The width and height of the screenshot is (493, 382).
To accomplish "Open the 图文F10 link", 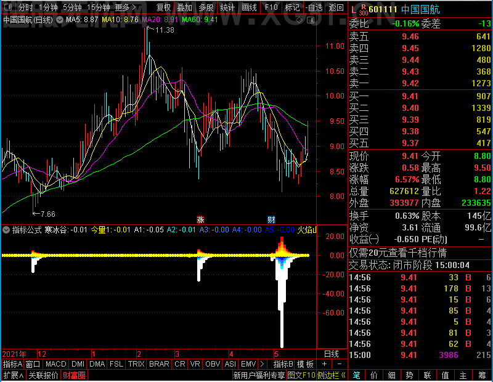I will 301,375.
